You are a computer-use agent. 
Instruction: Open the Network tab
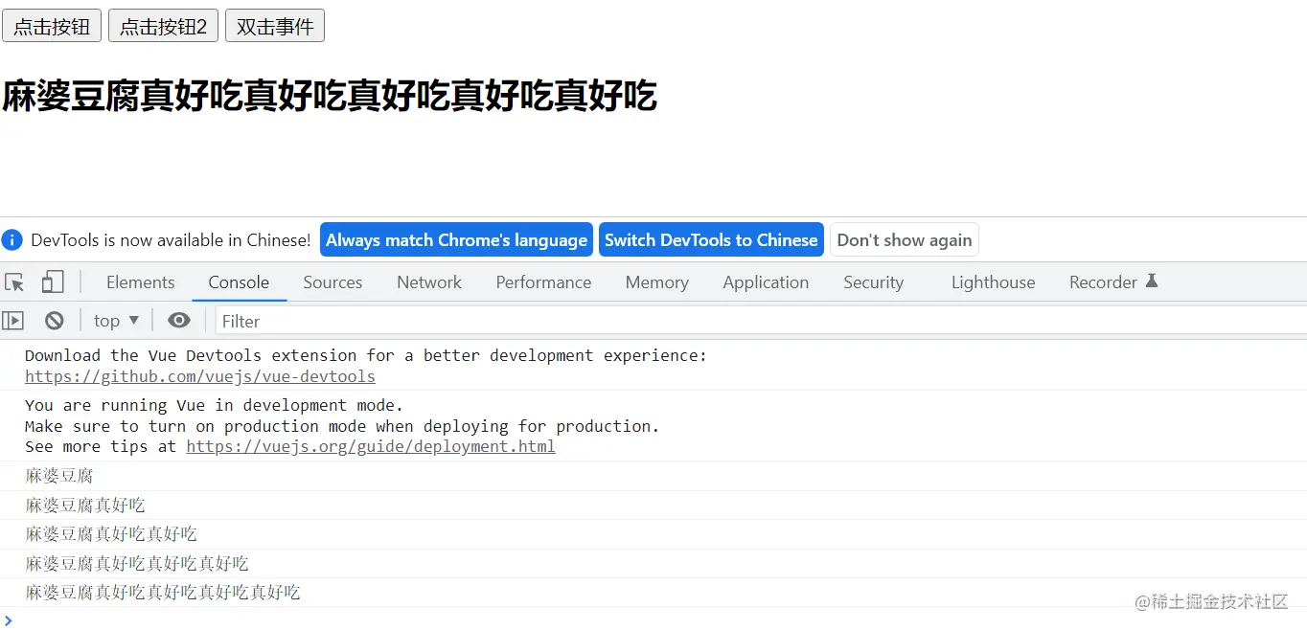(429, 282)
